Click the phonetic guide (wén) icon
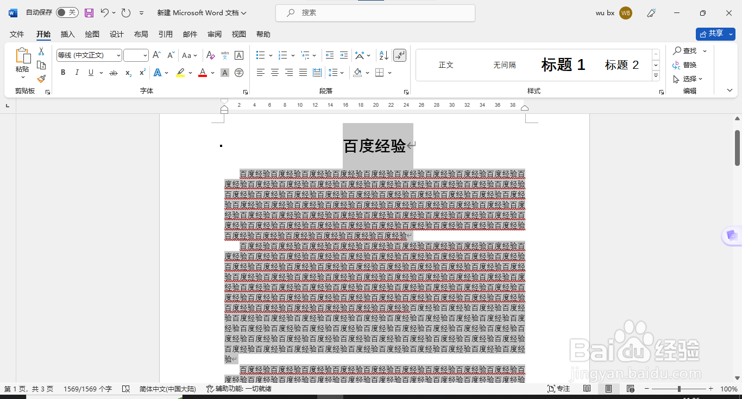 coord(225,55)
